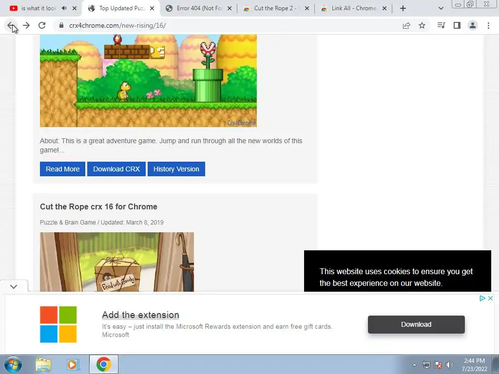Open the volume speaker tray icon
Image resolution: width=499 pixels, height=374 pixels.
[450, 365]
